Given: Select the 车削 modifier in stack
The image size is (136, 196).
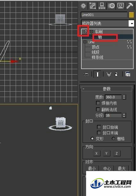Looking at the screenshot, I should click(x=99, y=32).
